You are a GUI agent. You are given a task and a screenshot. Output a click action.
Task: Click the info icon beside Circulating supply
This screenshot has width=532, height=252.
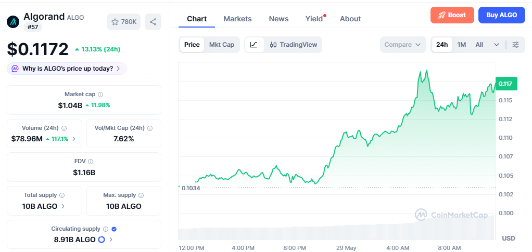coord(106,229)
